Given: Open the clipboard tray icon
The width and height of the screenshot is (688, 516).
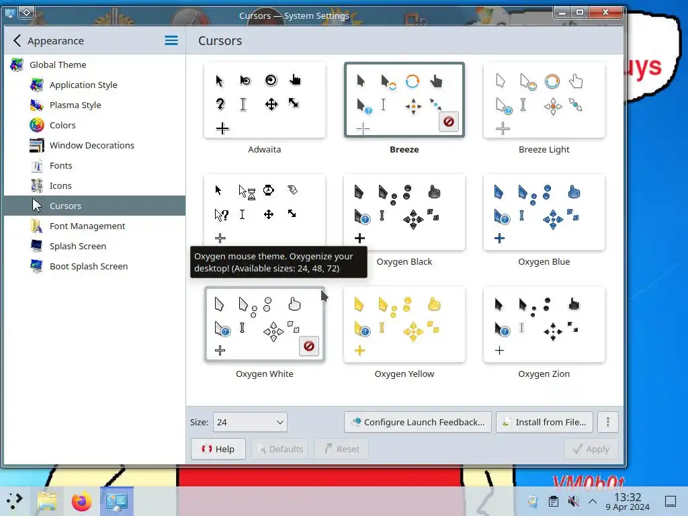Looking at the screenshot, I should click(x=554, y=501).
